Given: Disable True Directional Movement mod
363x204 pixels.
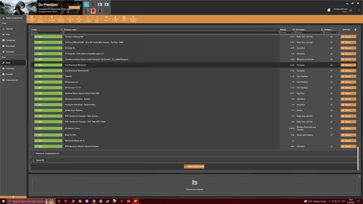Looking at the screenshot, I should click(47, 65).
